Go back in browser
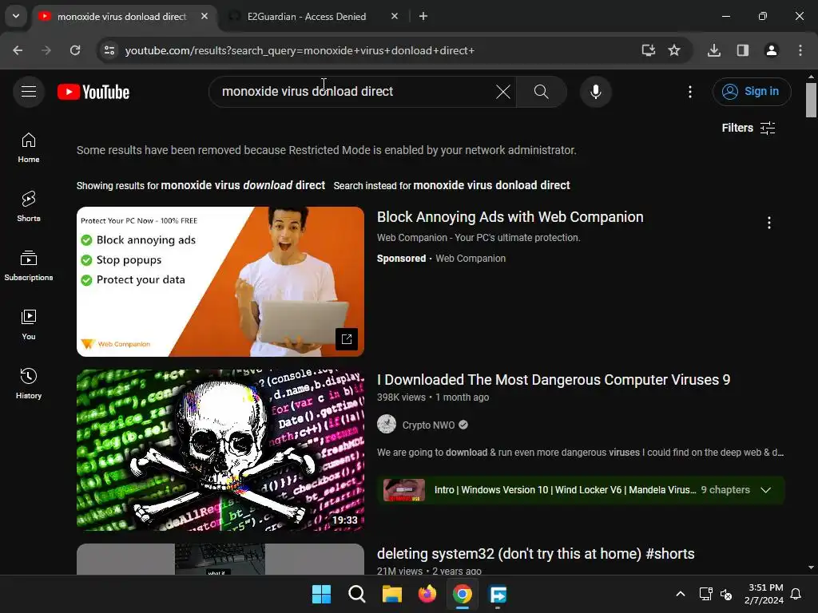Screen dimensions: 818x613 (18, 50)
